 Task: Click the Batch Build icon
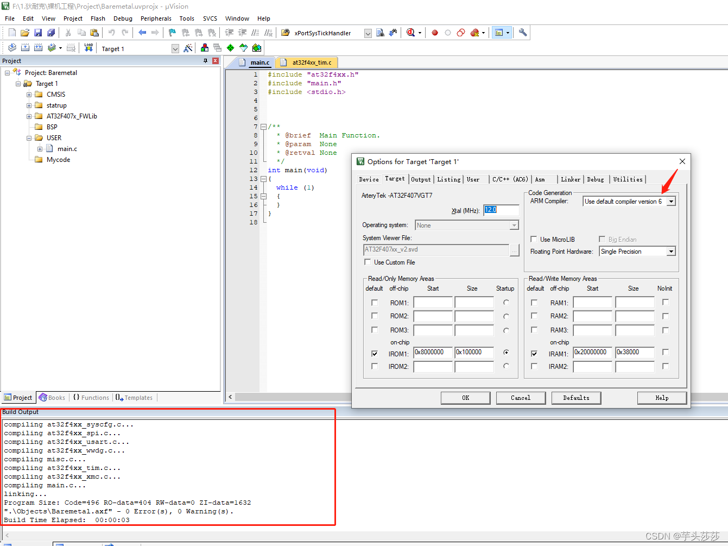coord(52,48)
